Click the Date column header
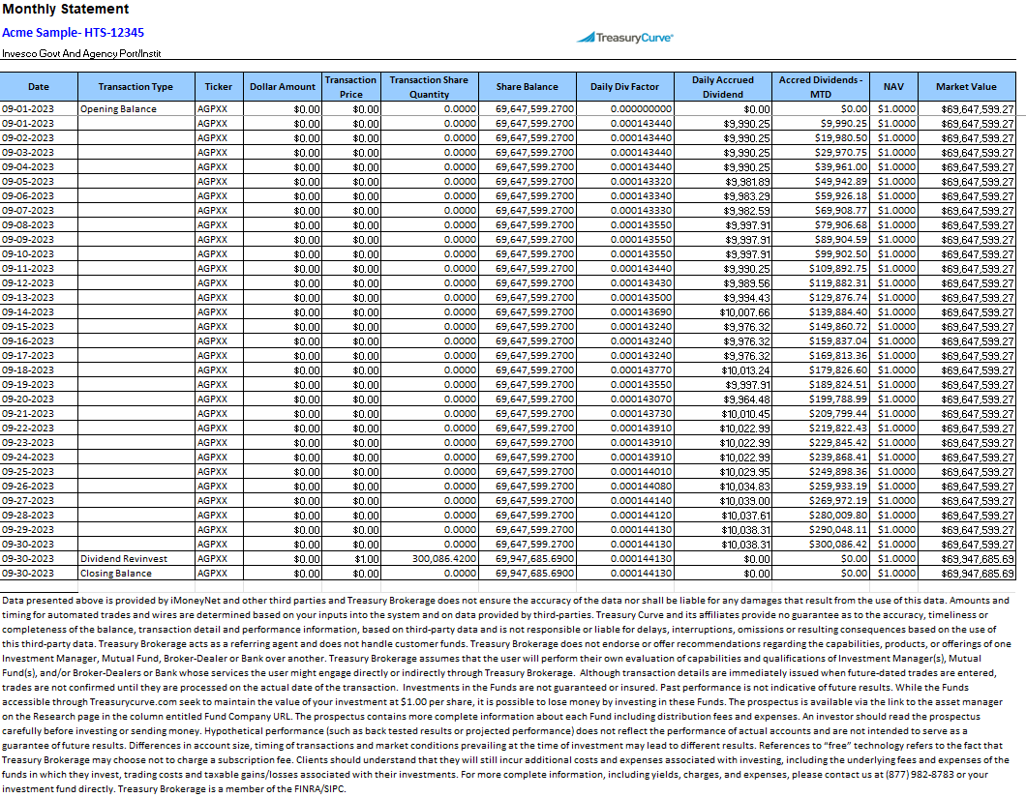Viewport: 1026px width, 798px height. coord(39,87)
